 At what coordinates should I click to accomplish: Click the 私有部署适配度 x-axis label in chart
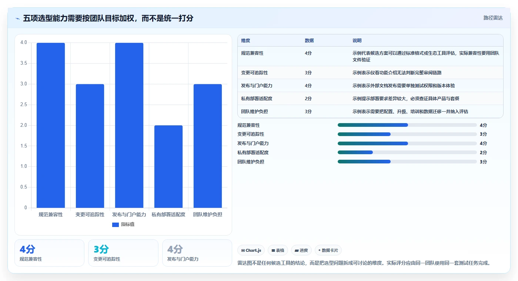pyautogui.click(x=168, y=214)
